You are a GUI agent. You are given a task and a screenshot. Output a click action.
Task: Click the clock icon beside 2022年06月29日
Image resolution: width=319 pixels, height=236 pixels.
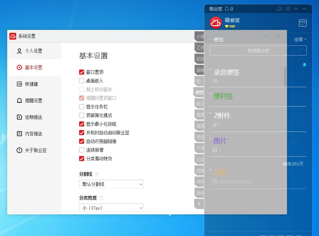tap(215, 182)
